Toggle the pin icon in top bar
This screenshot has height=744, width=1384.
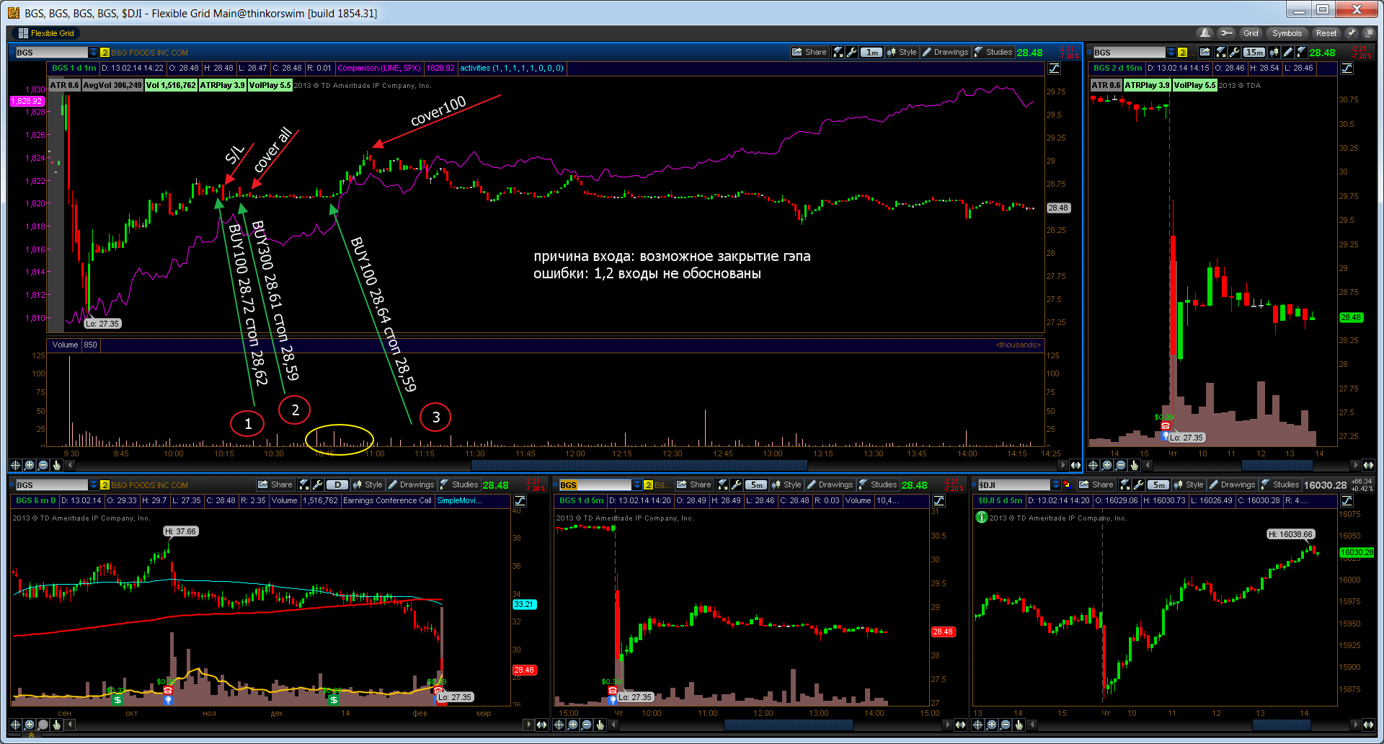coord(1352,33)
